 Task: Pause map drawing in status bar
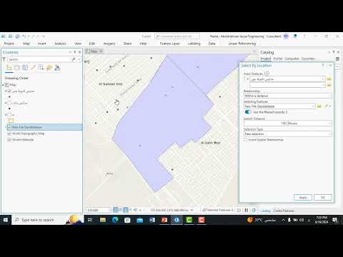247,210
